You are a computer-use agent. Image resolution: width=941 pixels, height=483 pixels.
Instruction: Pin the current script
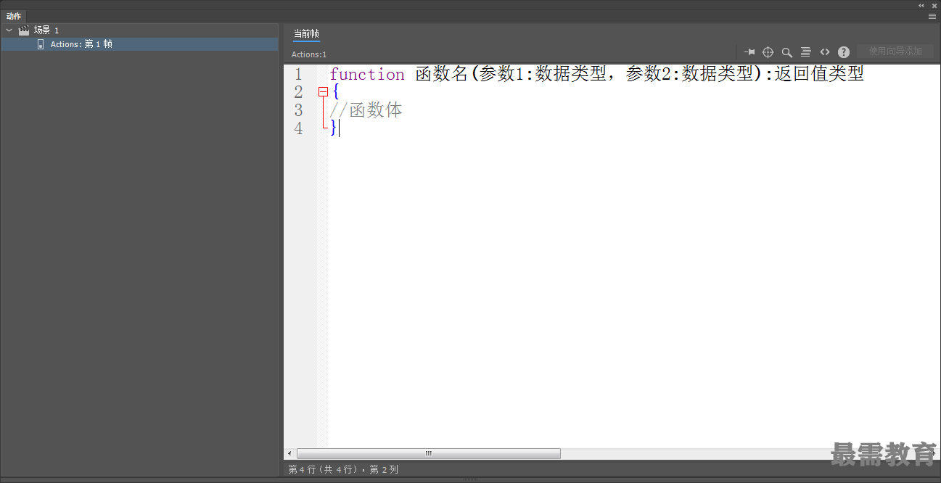[749, 51]
